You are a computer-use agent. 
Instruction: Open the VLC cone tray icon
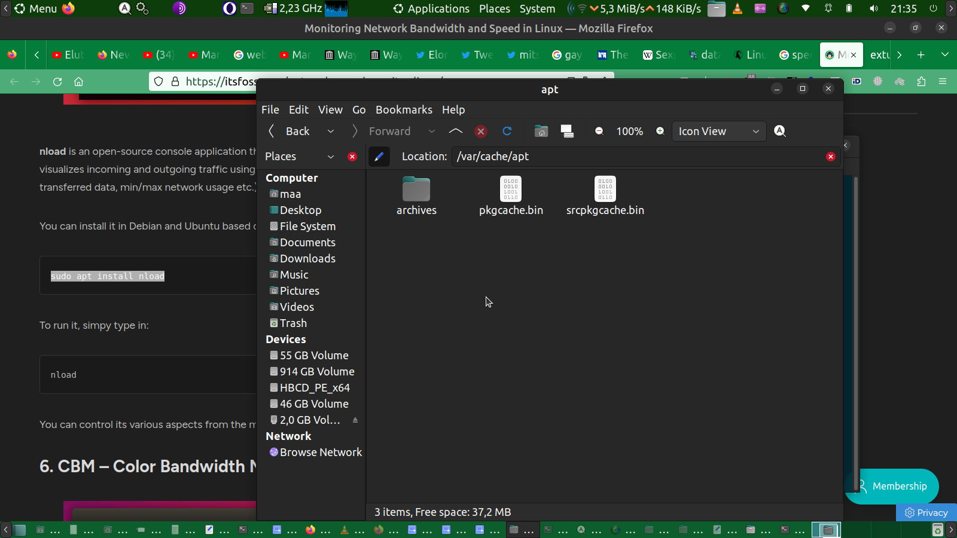click(x=737, y=8)
